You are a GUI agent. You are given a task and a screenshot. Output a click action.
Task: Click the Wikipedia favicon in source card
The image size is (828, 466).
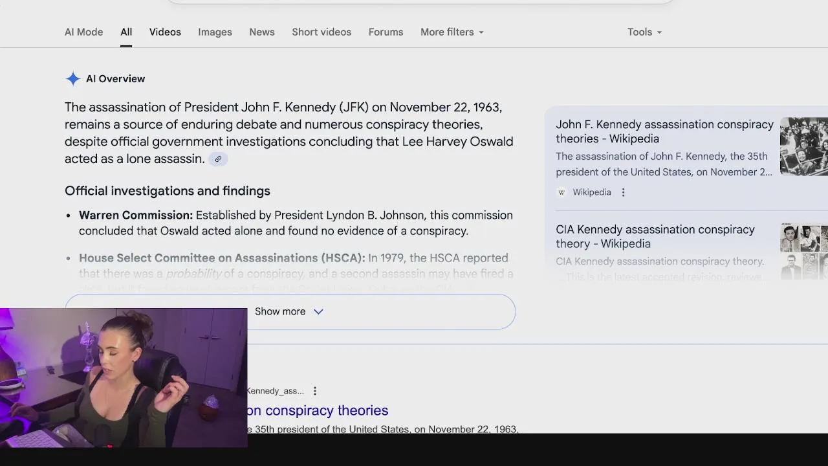tap(561, 192)
